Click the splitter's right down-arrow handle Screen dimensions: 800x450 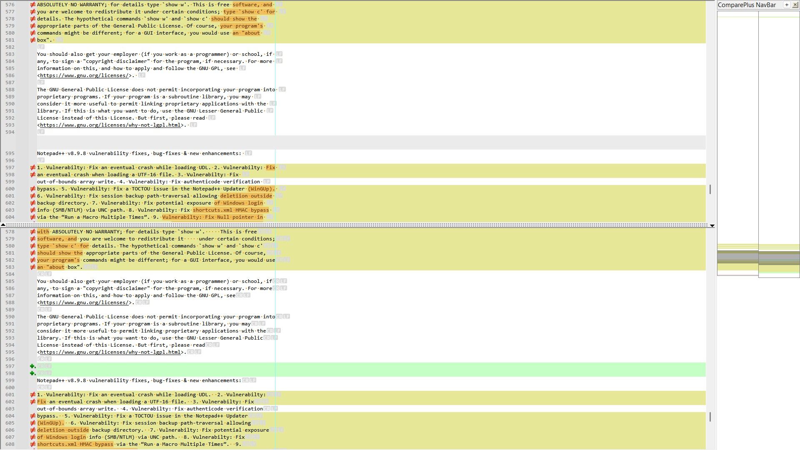point(712,225)
